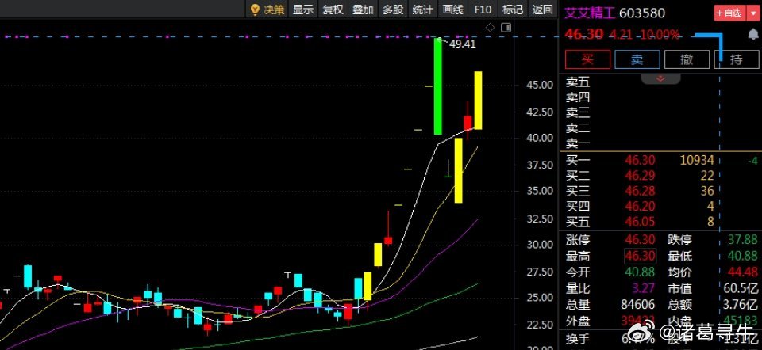Click the 撤 cancel order button
Screen dimensions: 762x350
687,59
